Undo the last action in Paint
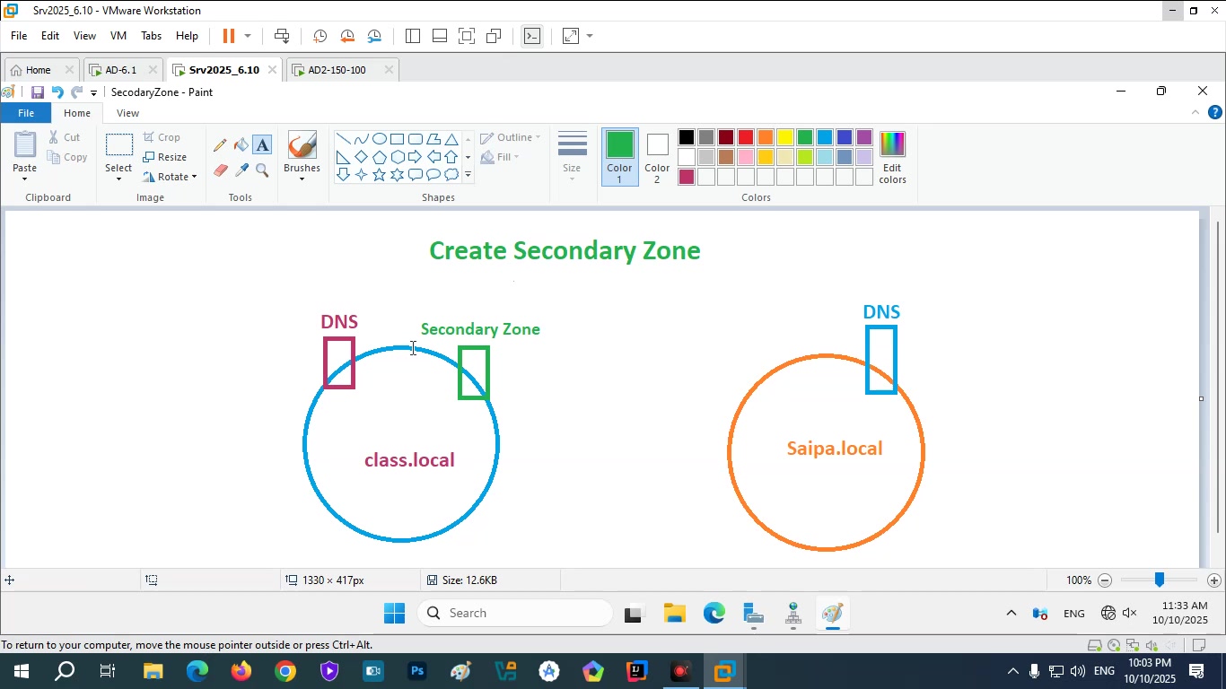 [57, 92]
